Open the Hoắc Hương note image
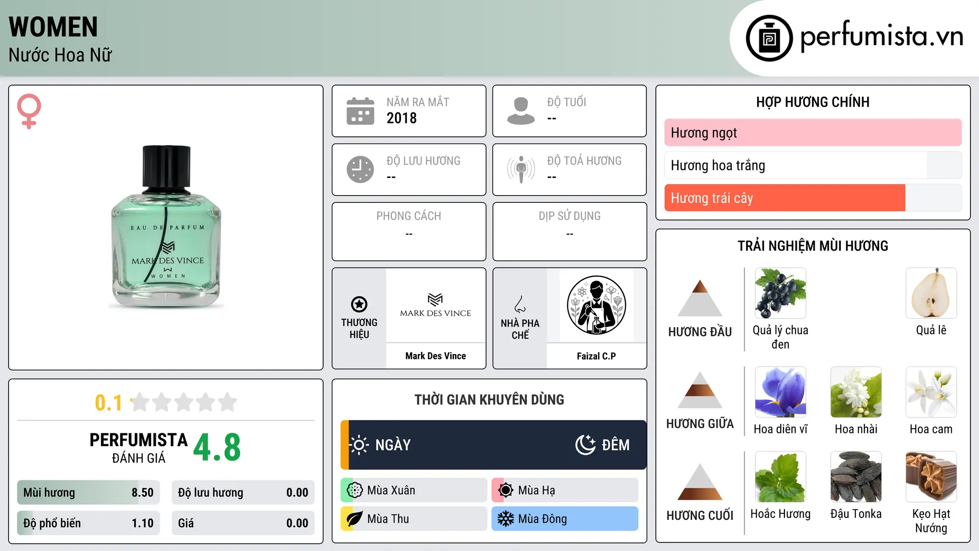The width and height of the screenshot is (979, 551). (781, 477)
